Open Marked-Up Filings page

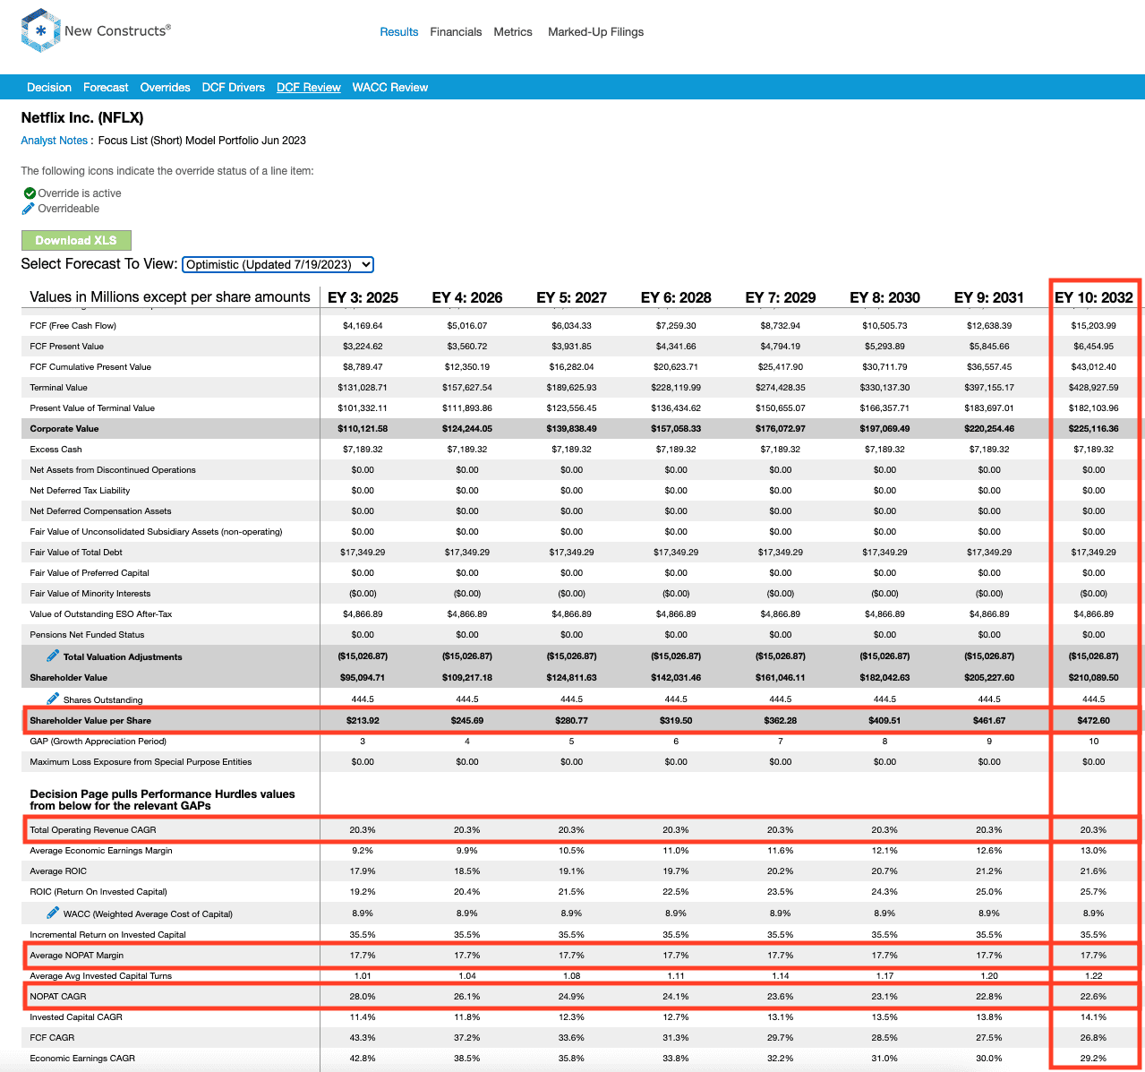pos(595,32)
